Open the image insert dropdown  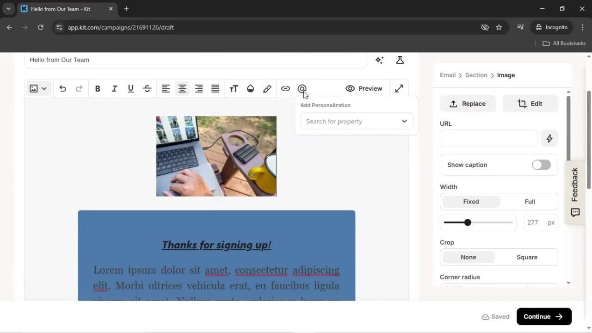[45, 88]
